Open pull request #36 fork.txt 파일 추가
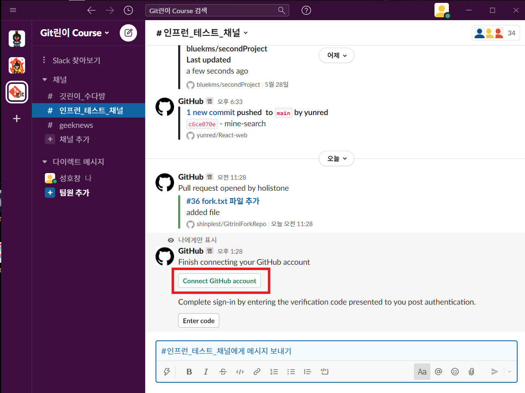 pyautogui.click(x=223, y=201)
